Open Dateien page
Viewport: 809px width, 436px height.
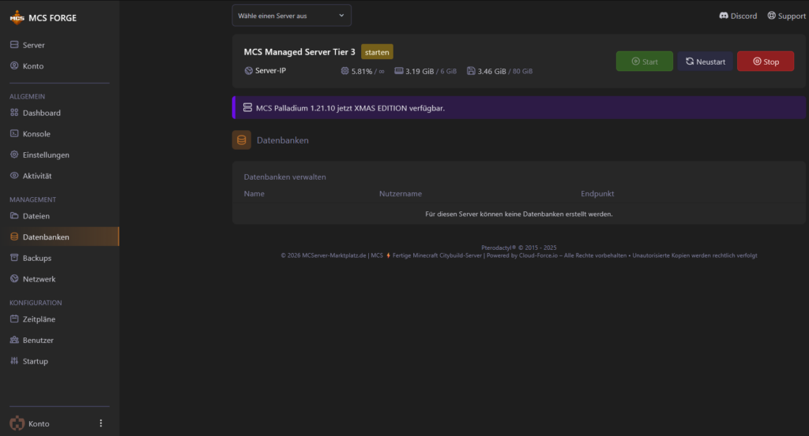click(36, 216)
